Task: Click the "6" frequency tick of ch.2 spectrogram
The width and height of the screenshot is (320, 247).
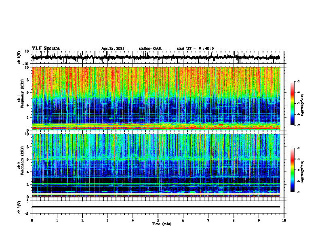Action: coord(28,159)
